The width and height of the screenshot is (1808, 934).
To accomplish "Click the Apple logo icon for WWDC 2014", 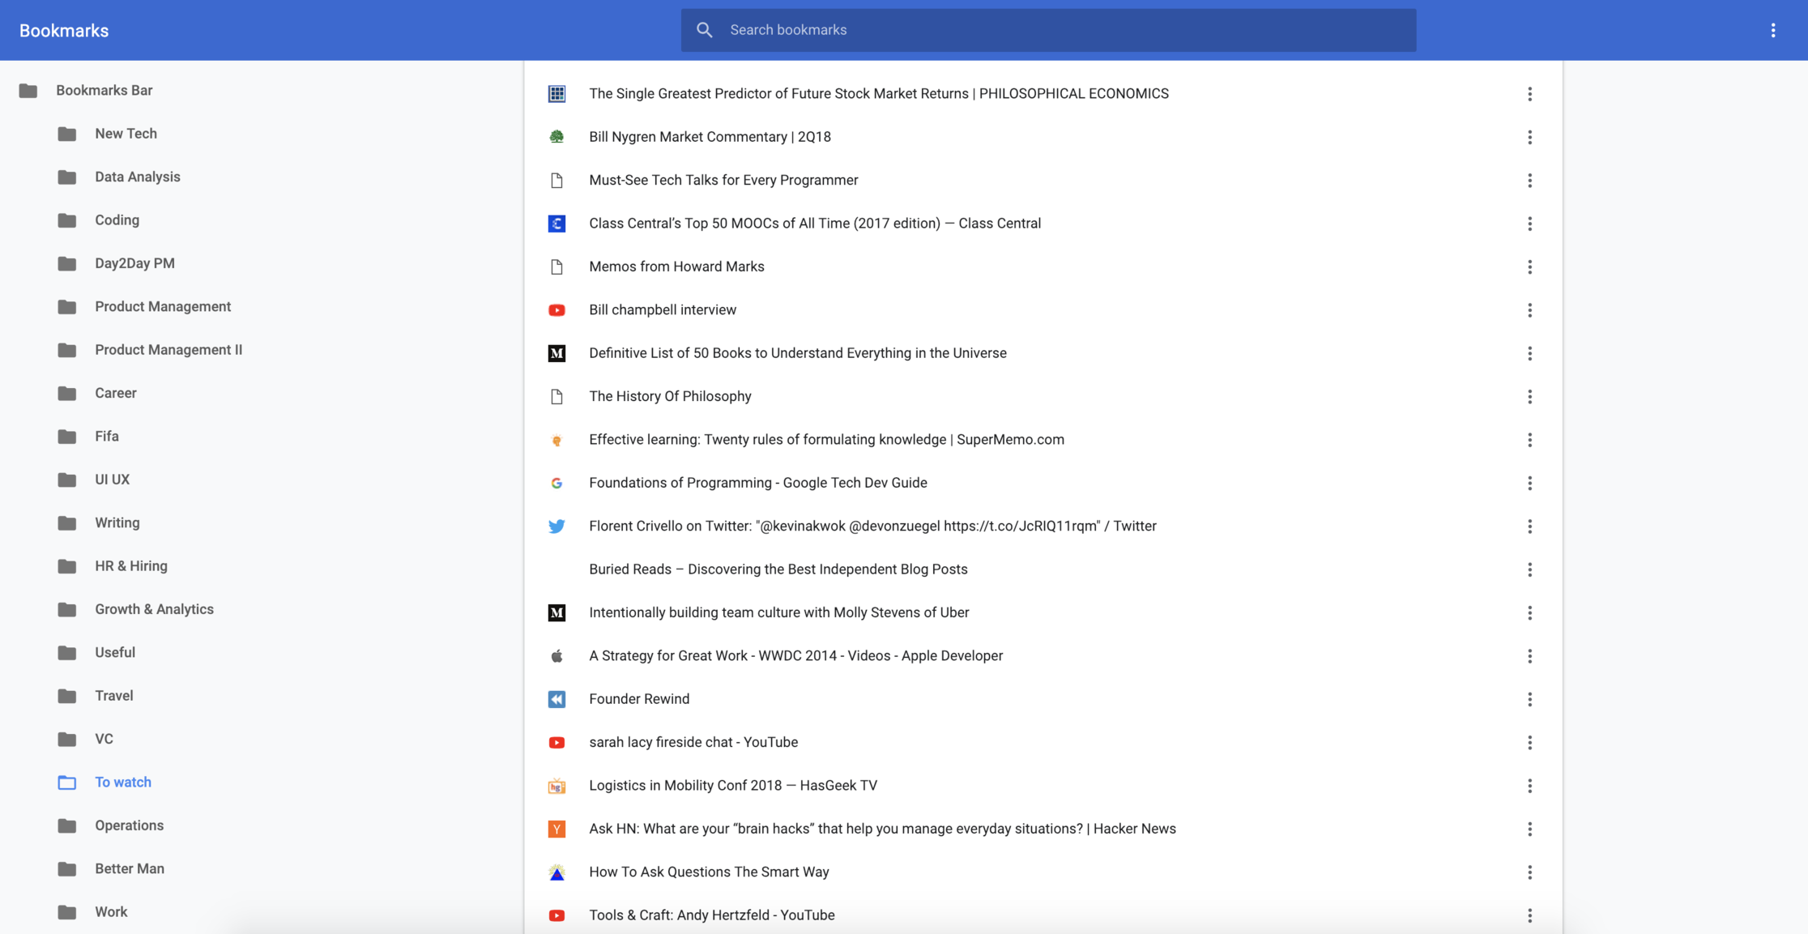I will click(x=556, y=656).
